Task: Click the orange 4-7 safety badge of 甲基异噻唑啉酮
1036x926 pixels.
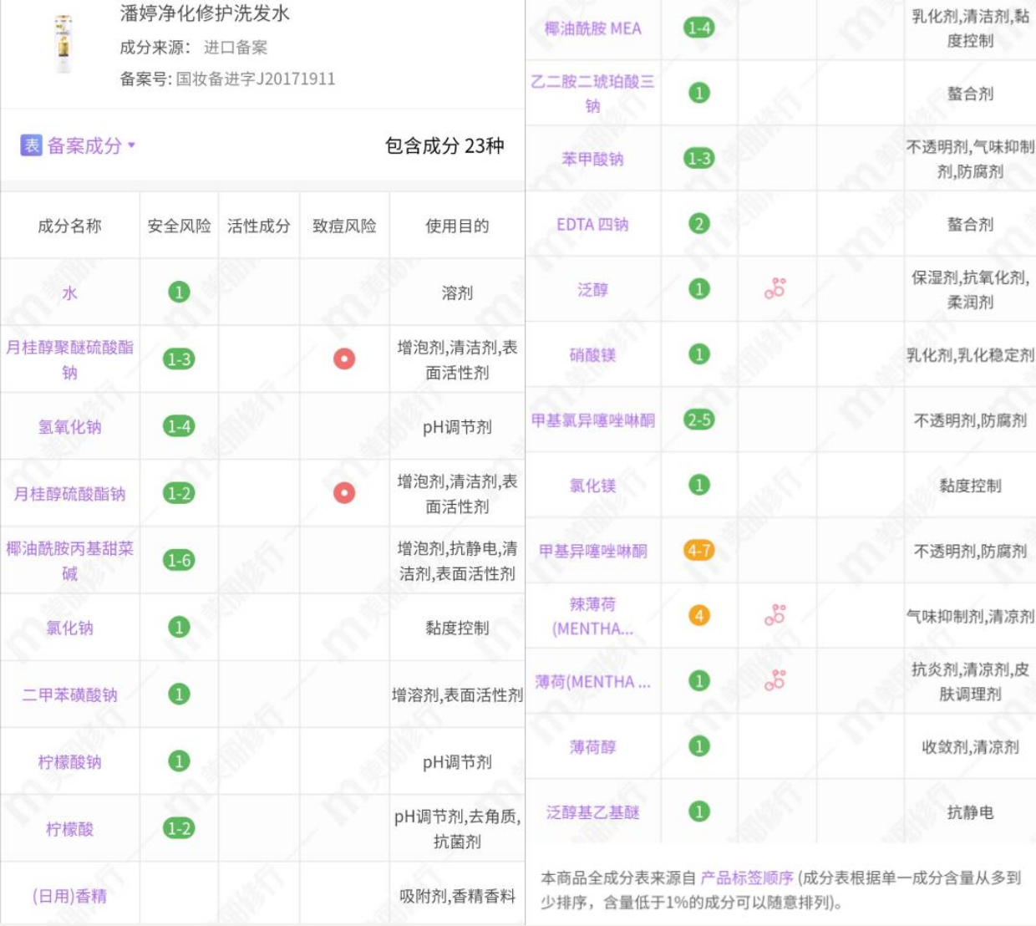Action: (698, 550)
